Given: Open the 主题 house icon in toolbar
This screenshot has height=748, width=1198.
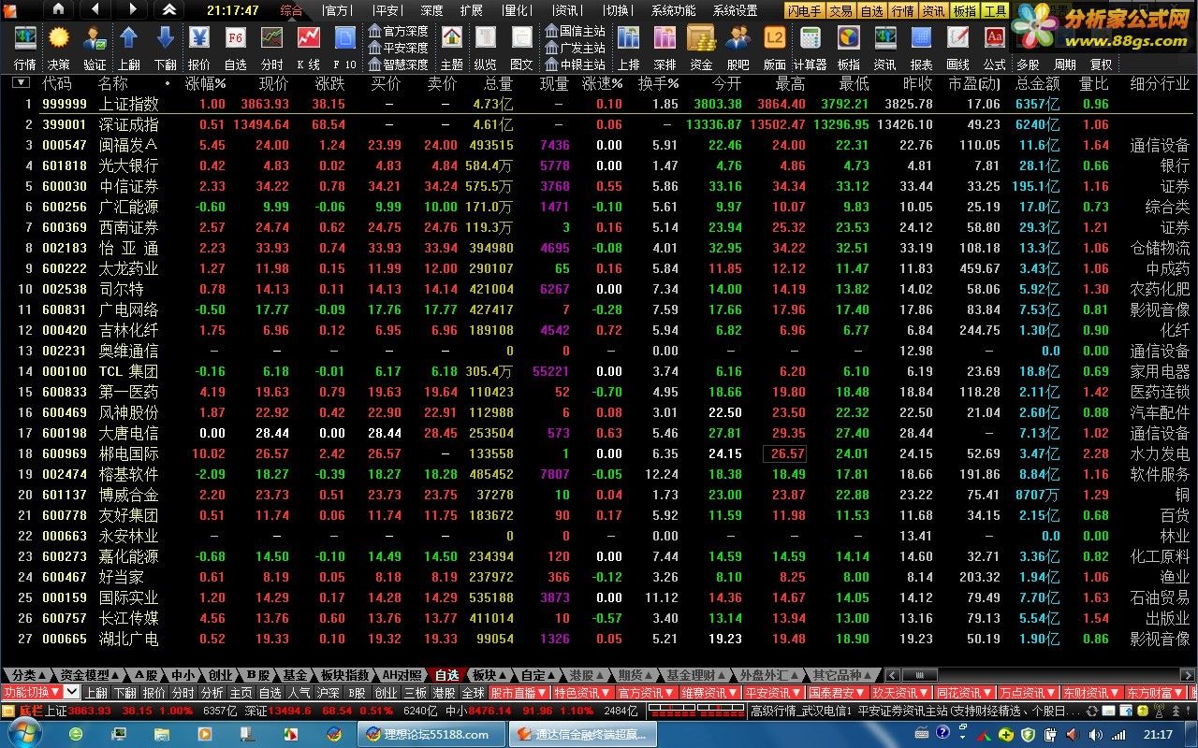Looking at the screenshot, I should pos(452,47).
